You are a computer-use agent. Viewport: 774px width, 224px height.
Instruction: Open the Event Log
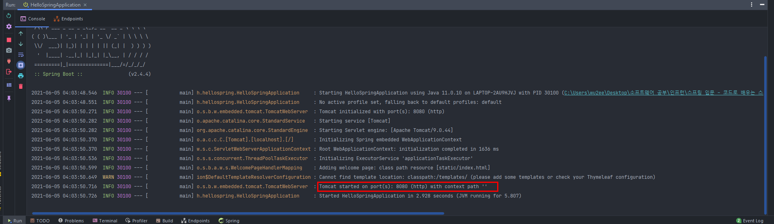pyautogui.click(x=750, y=220)
